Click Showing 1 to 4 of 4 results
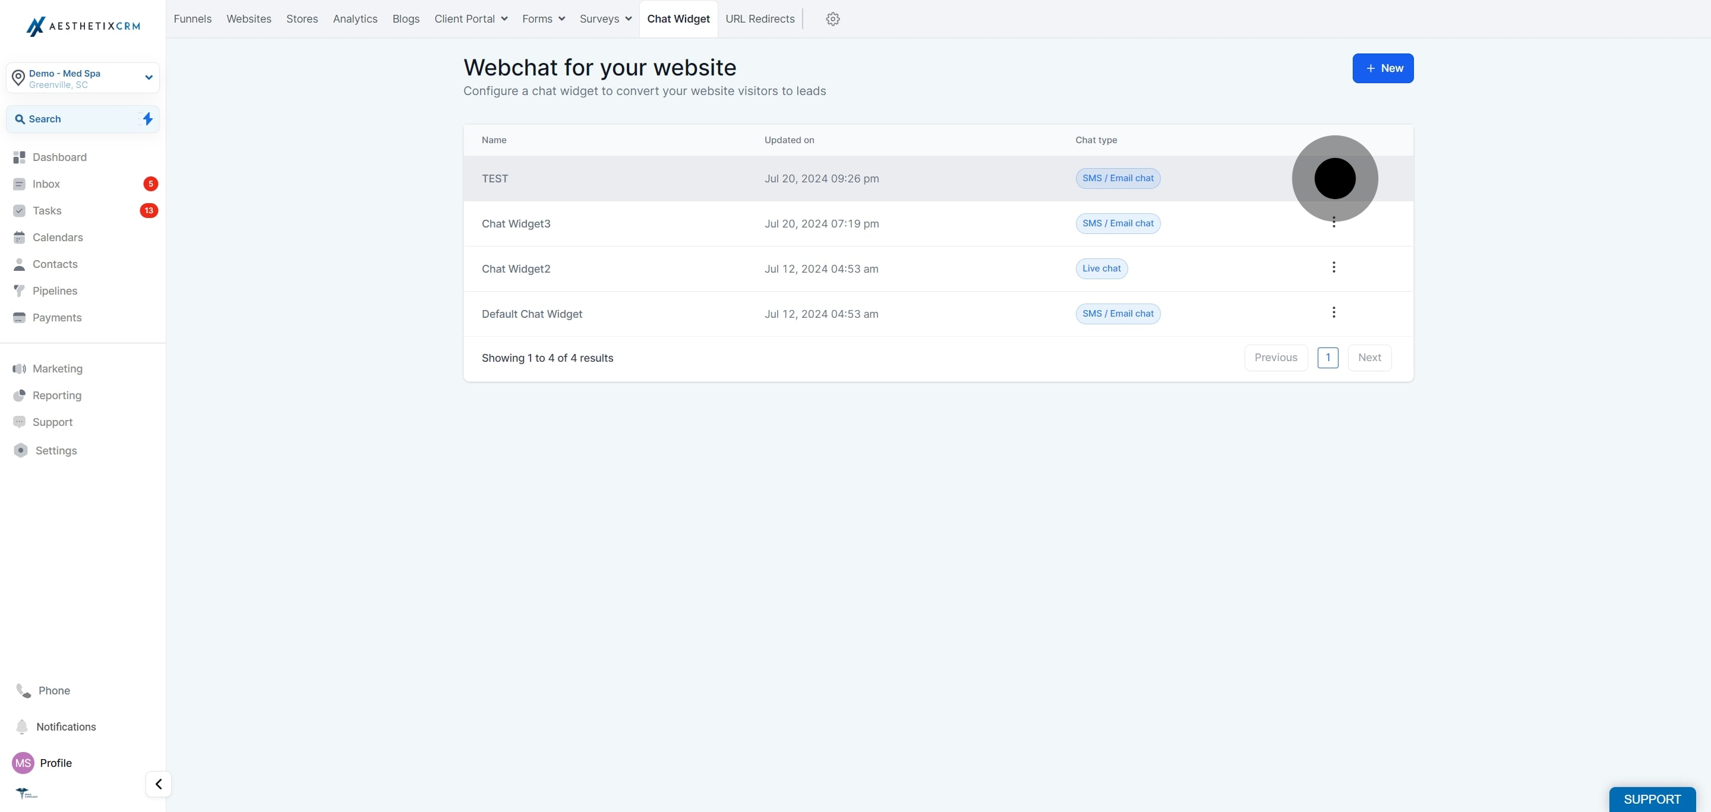The height and width of the screenshot is (812, 1711). [x=547, y=358]
